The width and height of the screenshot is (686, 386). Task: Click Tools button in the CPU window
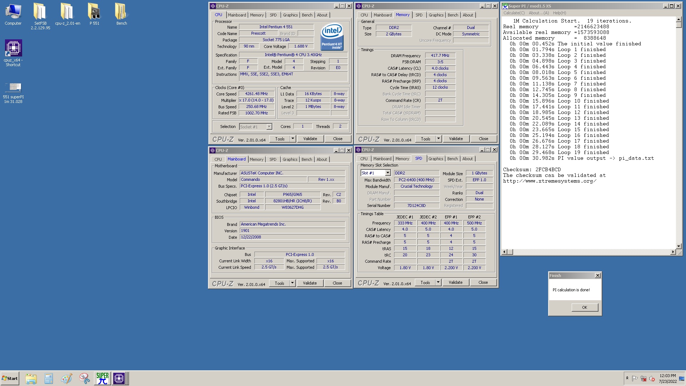click(x=280, y=139)
